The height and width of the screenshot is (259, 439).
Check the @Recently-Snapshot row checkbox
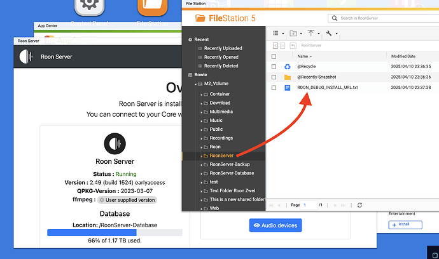[274, 77]
